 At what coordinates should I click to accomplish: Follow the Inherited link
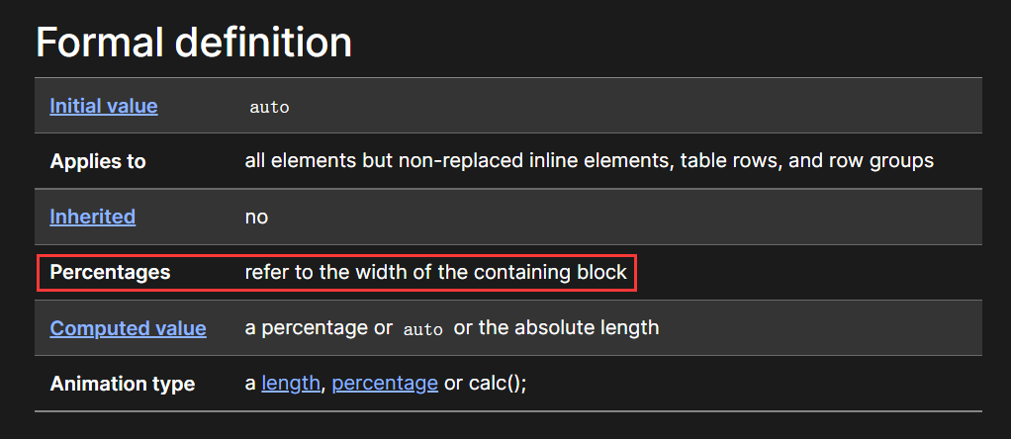point(93,217)
